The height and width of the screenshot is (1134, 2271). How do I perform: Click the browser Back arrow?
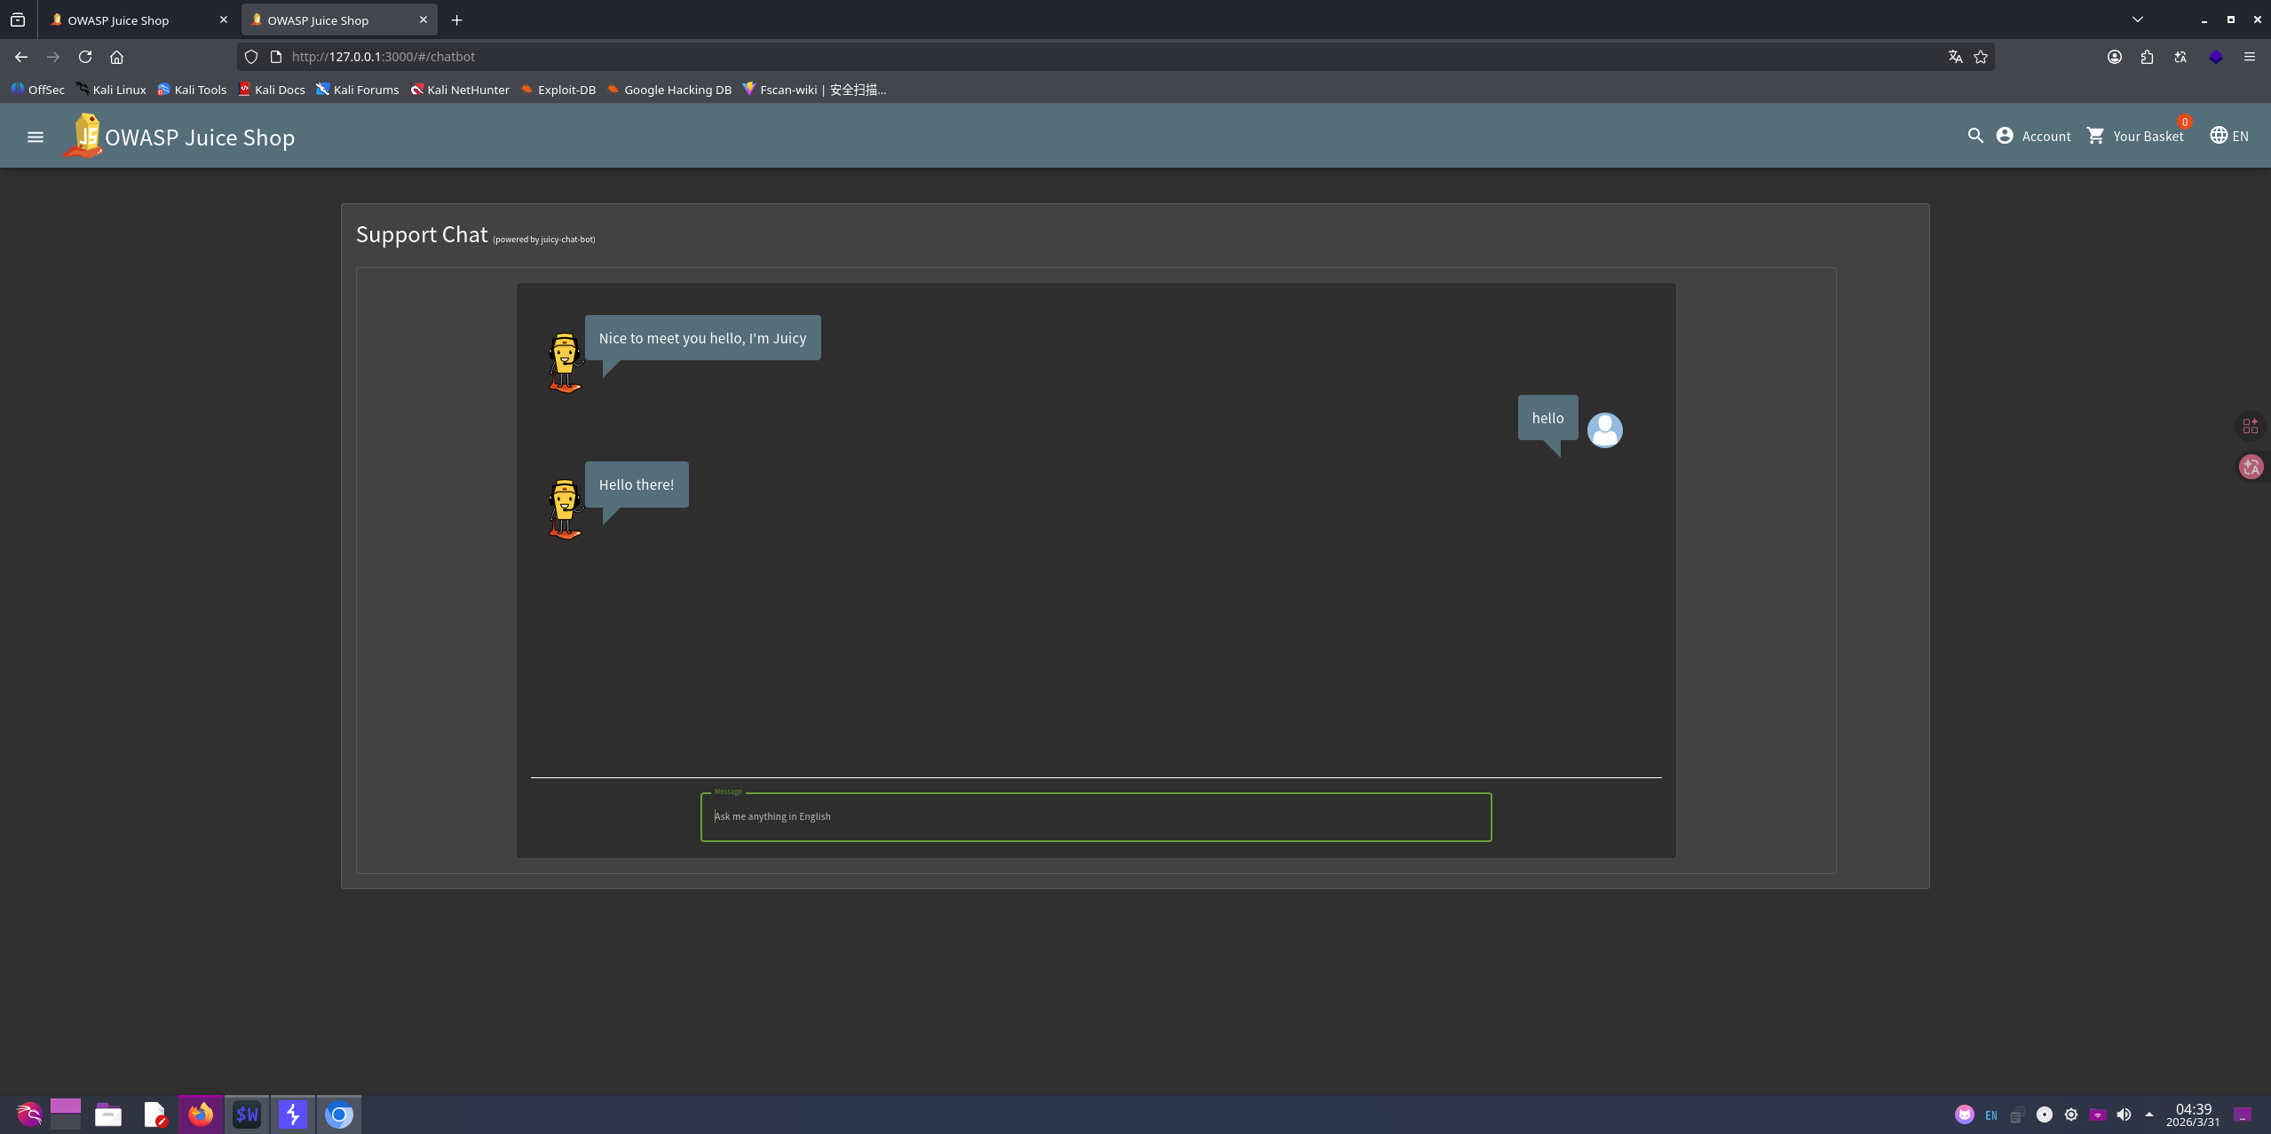point(21,57)
